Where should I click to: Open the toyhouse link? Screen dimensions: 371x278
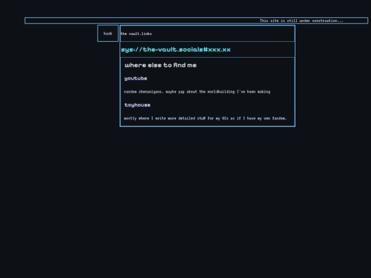coord(137,105)
